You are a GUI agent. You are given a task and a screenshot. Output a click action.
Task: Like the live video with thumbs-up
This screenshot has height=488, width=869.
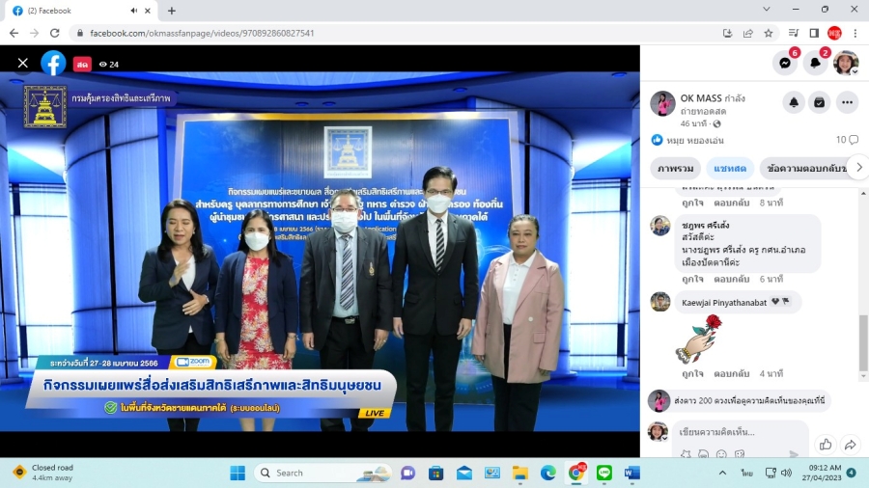point(826,444)
